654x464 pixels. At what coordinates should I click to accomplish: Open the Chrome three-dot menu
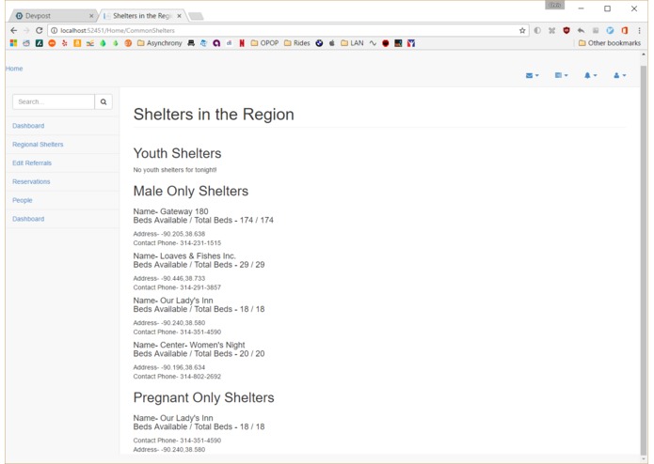639,30
